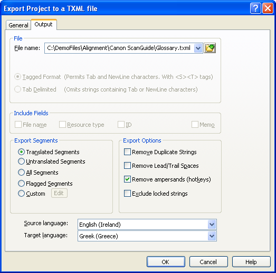Screen dimensions: 276x273
Task: Open the File name dropdown arrow
Action: (198, 48)
